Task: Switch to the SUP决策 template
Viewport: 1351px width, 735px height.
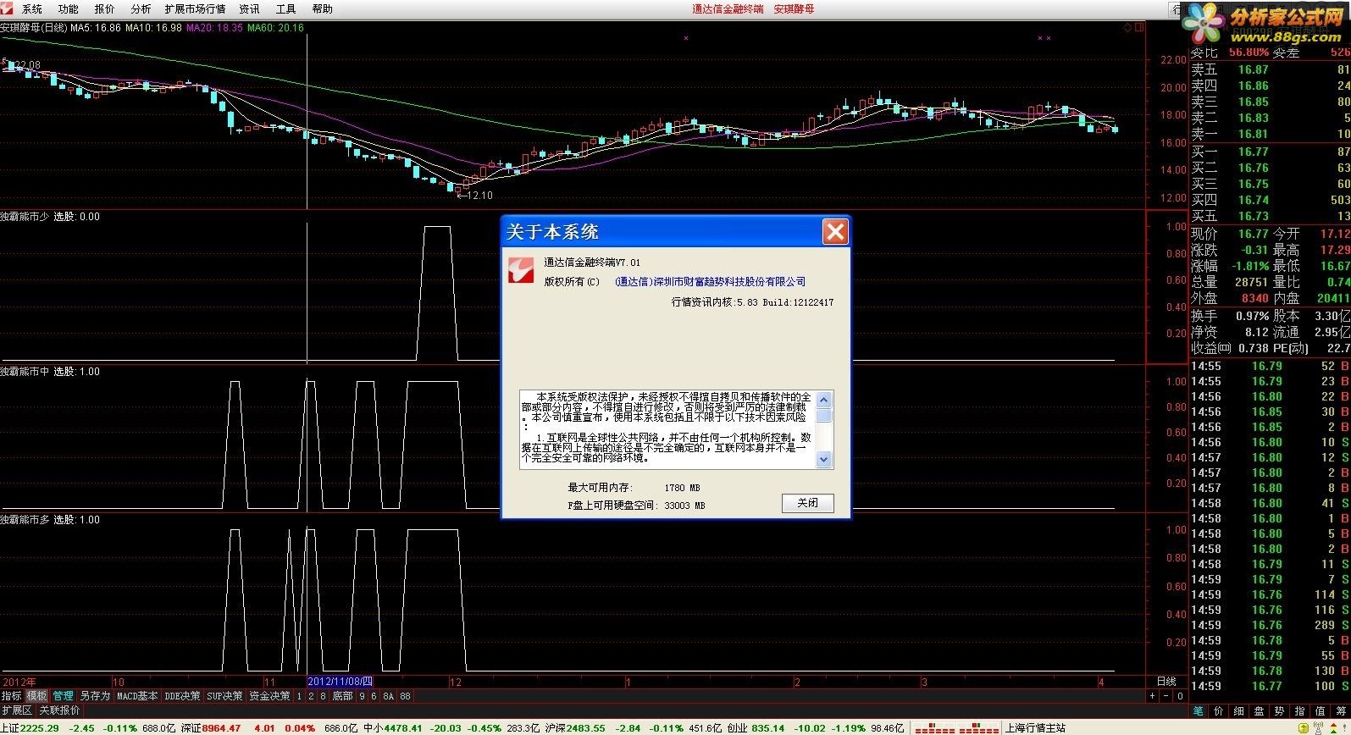Action: pyautogui.click(x=225, y=696)
